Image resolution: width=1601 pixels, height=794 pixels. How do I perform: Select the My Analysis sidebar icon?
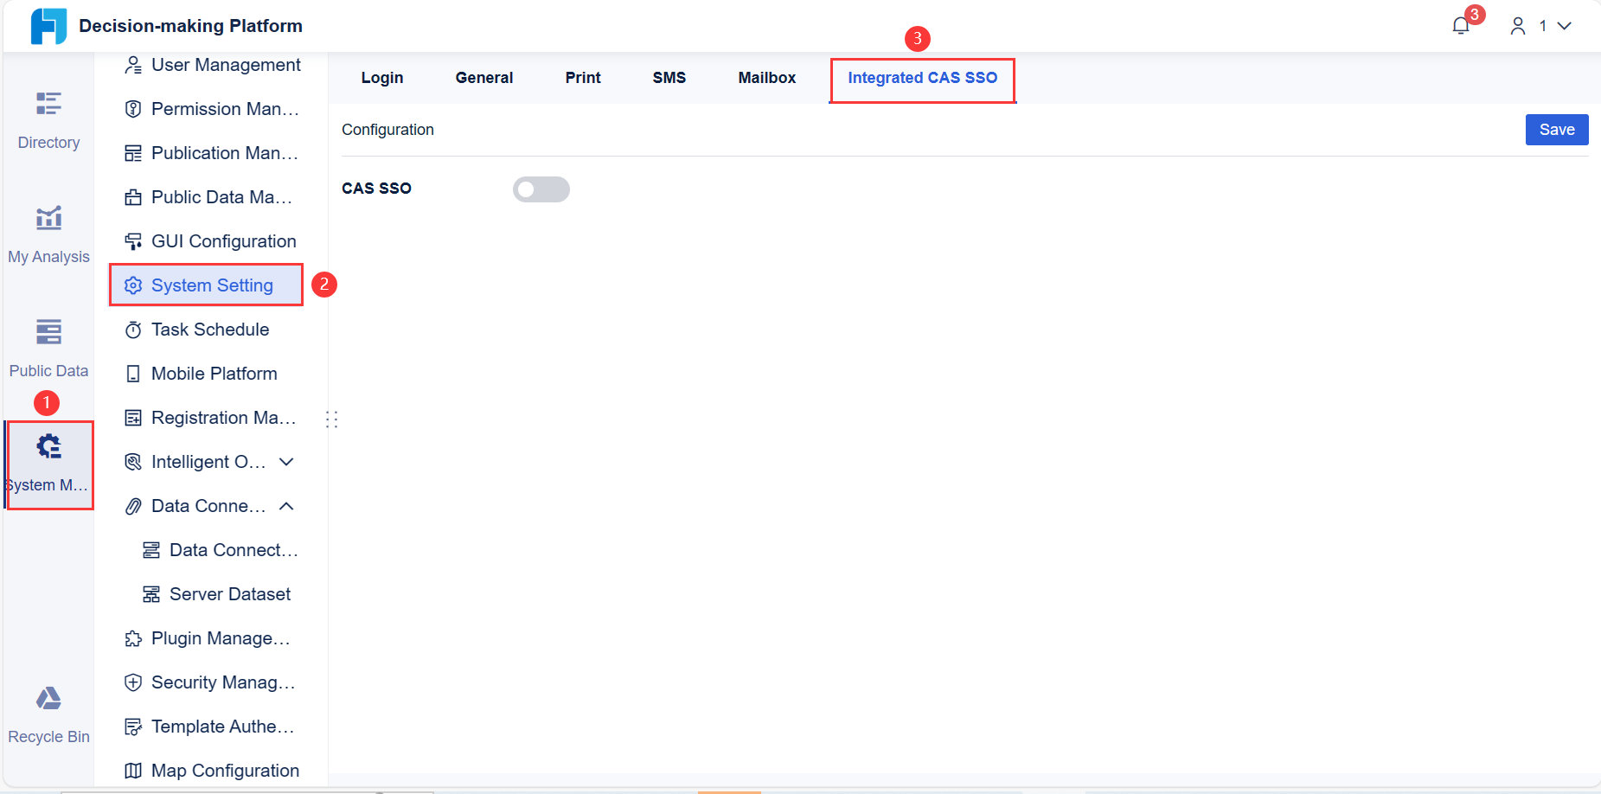coord(48,218)
